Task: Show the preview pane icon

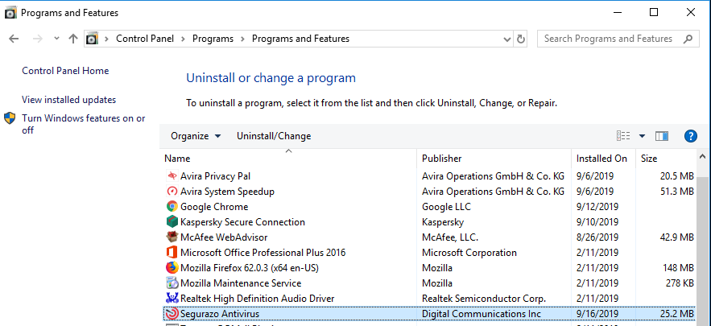Action: click(x=662, y=136)
